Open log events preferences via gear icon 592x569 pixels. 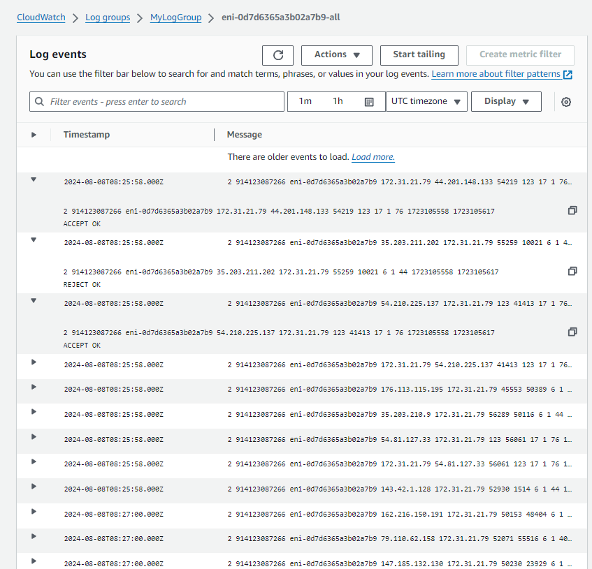pos(565,101)
